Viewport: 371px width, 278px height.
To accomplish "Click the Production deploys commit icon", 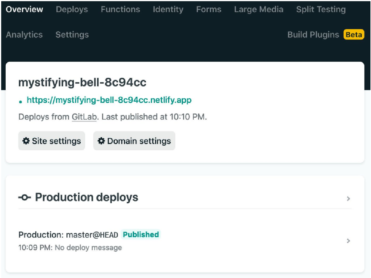I will [x=25, y=198].
